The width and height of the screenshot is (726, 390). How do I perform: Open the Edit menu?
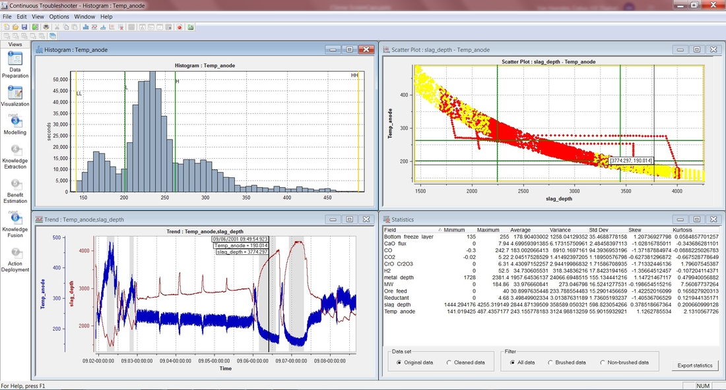[22, 16]
